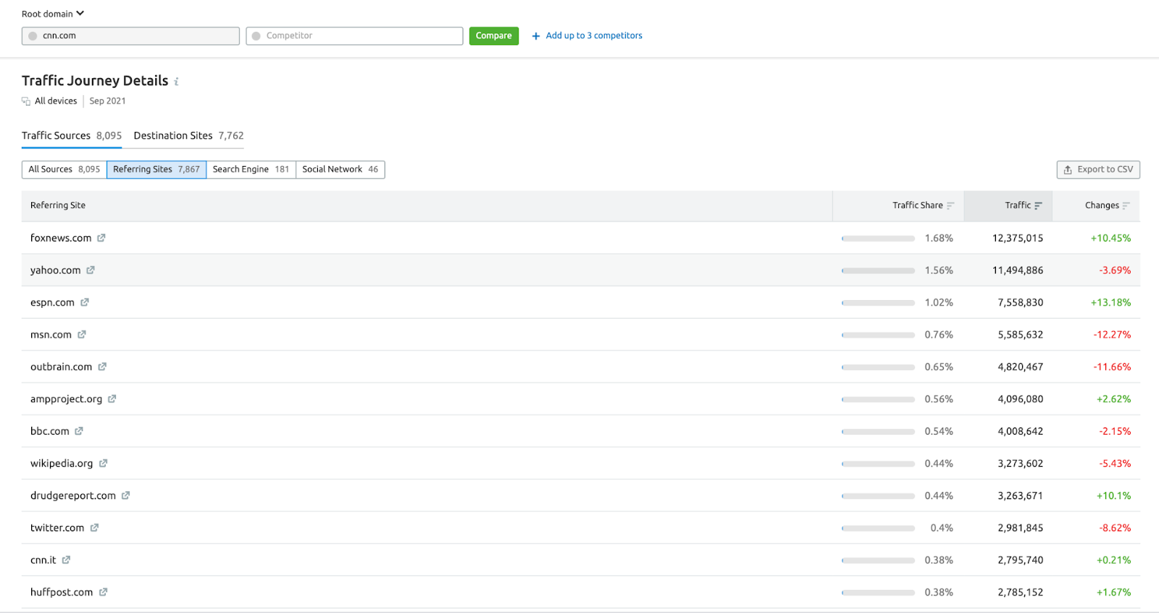Sort by Traffic column icon
Screen dimensions: 1159x613
click(x=1038, y=206)
